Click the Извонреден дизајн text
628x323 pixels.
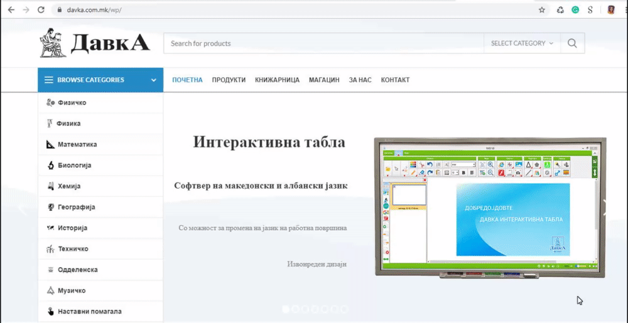tap(317, 264)
